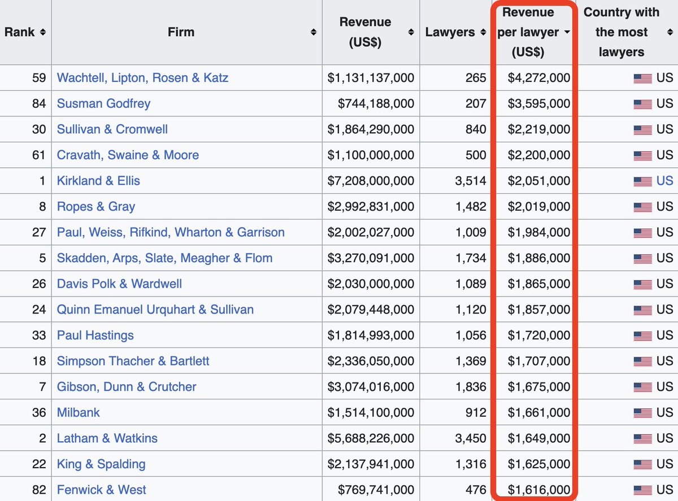Click US flag icon in Skadden row

click(x=643, y=259)
